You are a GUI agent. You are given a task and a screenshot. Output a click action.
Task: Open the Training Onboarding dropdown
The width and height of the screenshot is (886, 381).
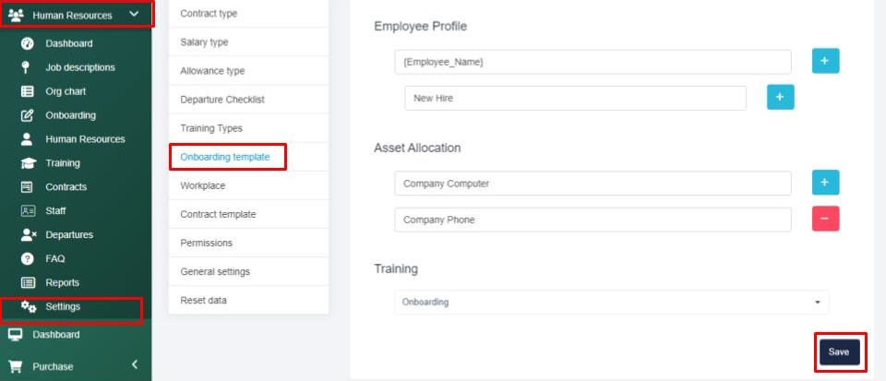pyautogui.click(x=610, y=302)
